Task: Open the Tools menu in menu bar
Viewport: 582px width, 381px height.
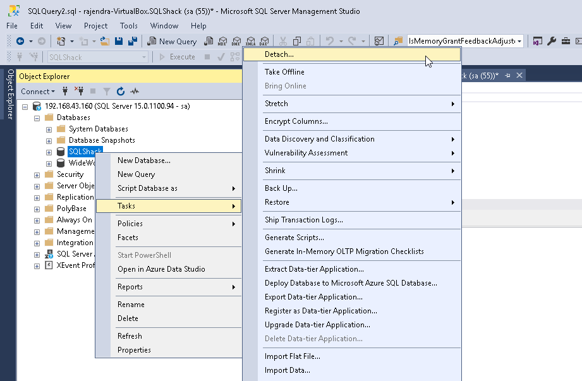Action: point(129,26)
